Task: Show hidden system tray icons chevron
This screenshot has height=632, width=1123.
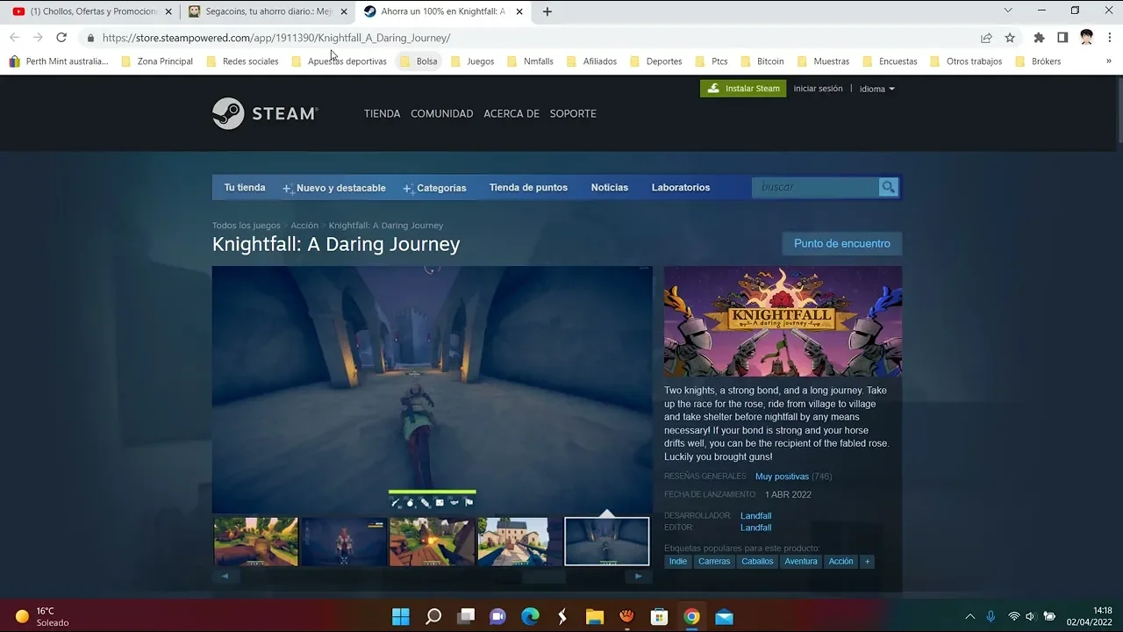Action: click(969, 616)
